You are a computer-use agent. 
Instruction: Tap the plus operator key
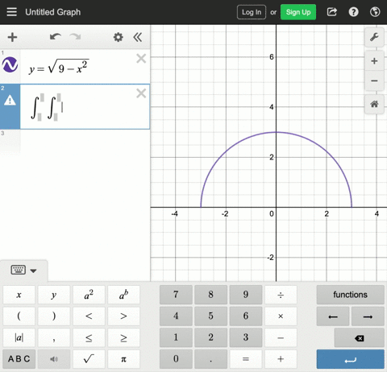281,359
